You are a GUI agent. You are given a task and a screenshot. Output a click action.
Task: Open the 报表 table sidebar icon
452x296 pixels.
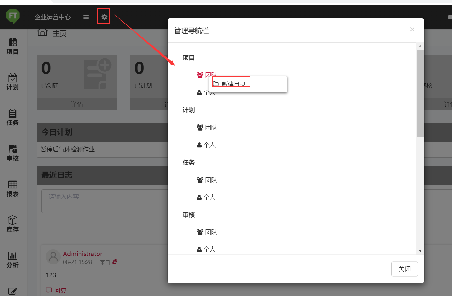point(12,189)
